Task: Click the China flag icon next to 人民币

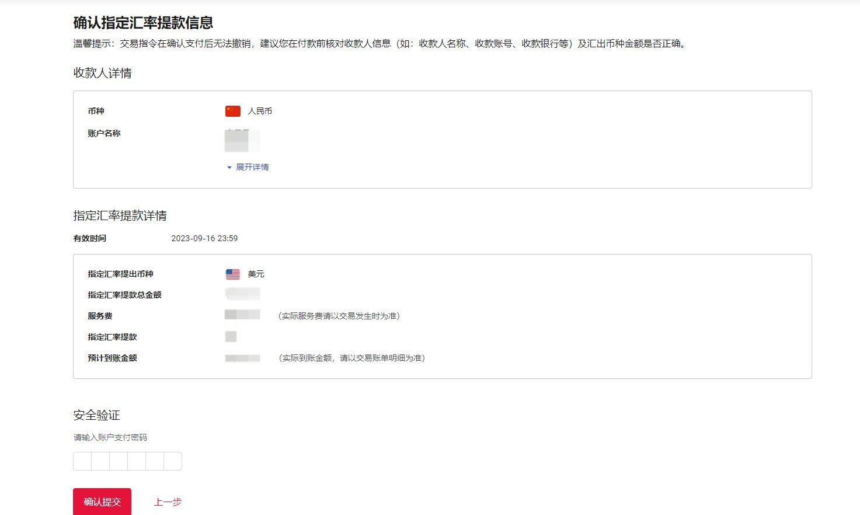Action: tap(232, 111)
